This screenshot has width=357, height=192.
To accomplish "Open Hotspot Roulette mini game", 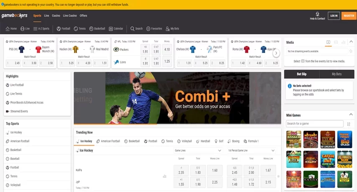I will 311,139.
